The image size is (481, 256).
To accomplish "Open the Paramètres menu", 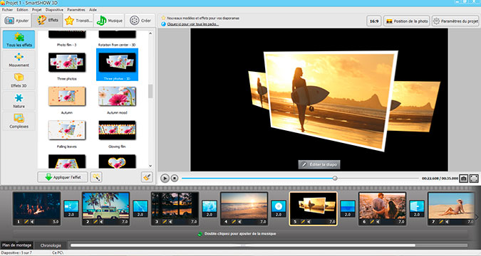I will click(x=76, y=9).
